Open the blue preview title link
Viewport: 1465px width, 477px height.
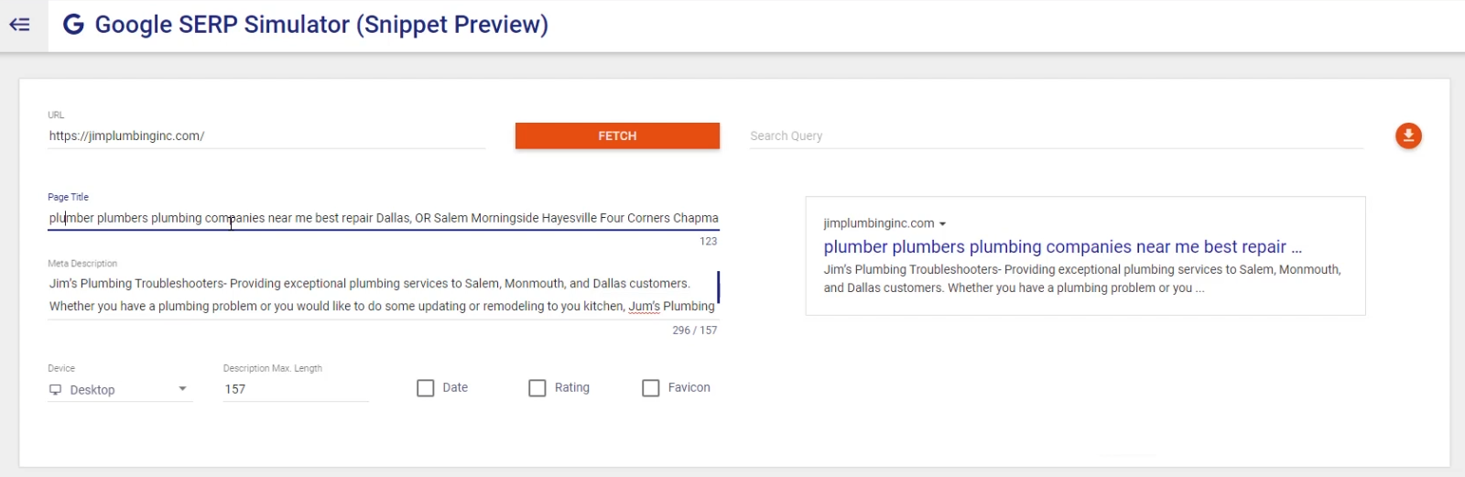click(x=1061, y=247)
